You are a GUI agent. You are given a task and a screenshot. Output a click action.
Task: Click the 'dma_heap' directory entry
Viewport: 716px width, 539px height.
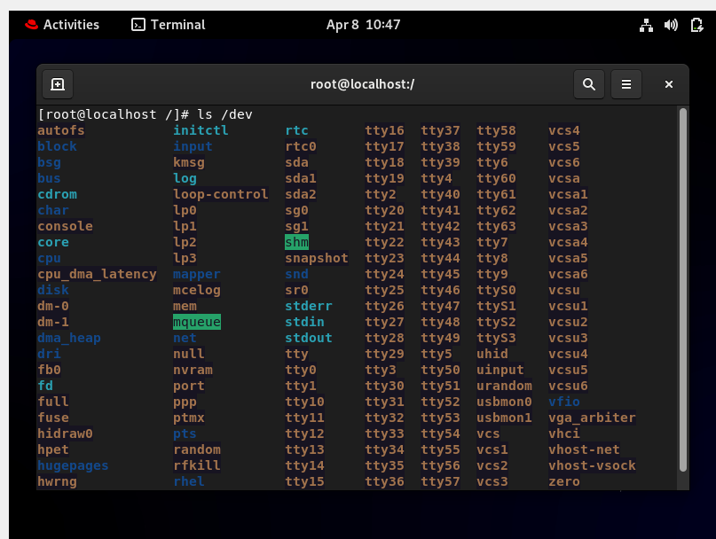point(69,338)
